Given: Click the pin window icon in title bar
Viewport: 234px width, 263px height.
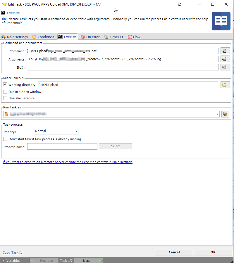Looking at the screenshot, I should pos(179,4).
